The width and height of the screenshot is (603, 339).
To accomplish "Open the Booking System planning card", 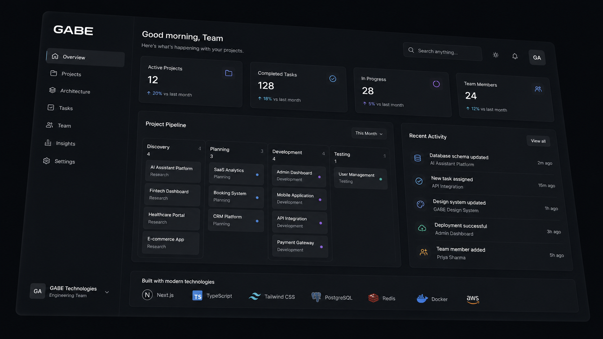I will (236, 197).
